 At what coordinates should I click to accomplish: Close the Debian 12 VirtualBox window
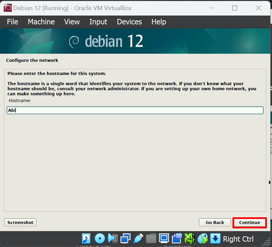tap(258, 8)
